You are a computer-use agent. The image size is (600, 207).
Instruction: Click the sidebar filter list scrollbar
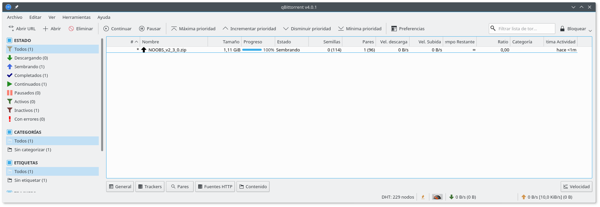102,95
